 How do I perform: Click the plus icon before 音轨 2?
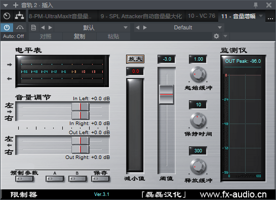pos(16,5)
